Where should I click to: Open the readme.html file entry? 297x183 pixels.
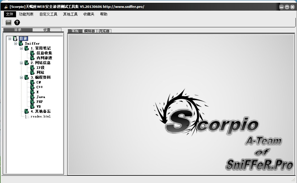41,116
